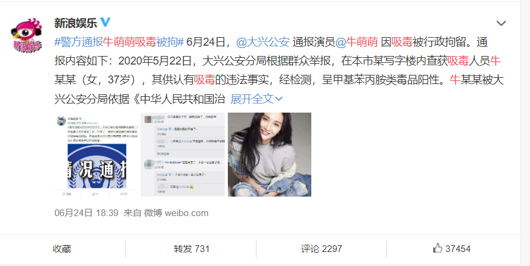Click the thumbs-up like icon
530x266 pixels.
tap(437, 248)
